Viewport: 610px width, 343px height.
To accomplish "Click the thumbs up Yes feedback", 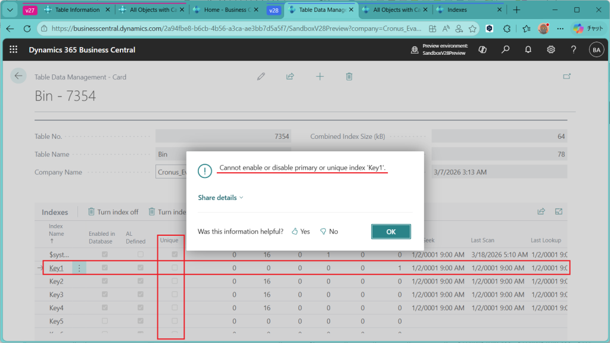I will [301, 231].
